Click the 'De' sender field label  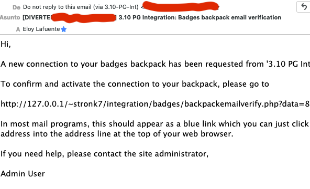[16, 7]
